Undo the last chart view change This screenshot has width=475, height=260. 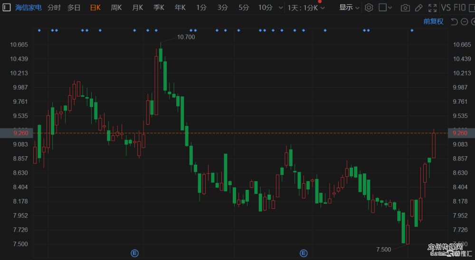click(454, 21)
